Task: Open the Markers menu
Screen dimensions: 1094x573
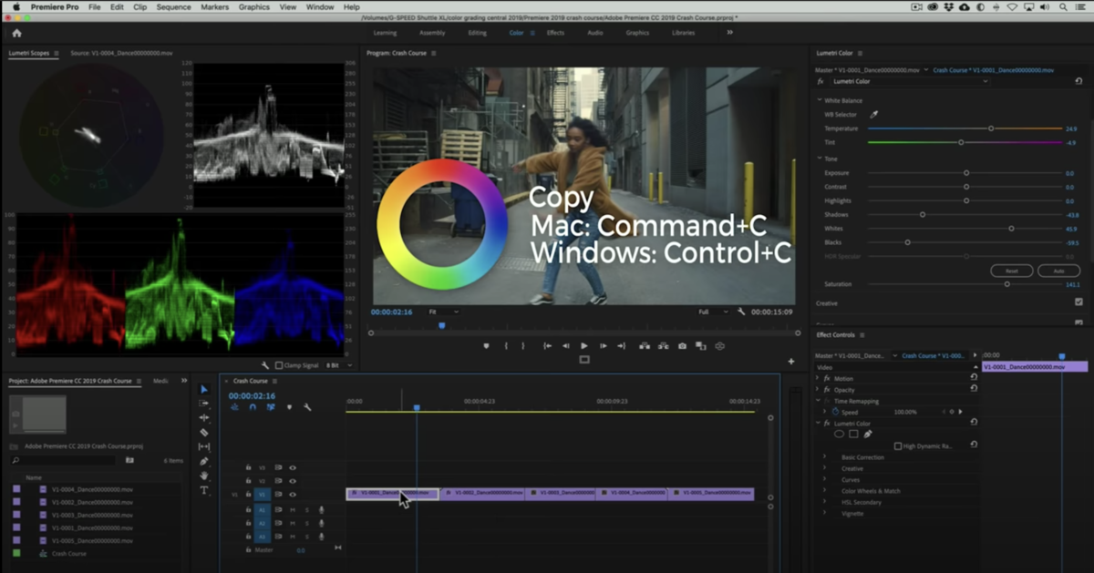Action: (x=215, y=6)
